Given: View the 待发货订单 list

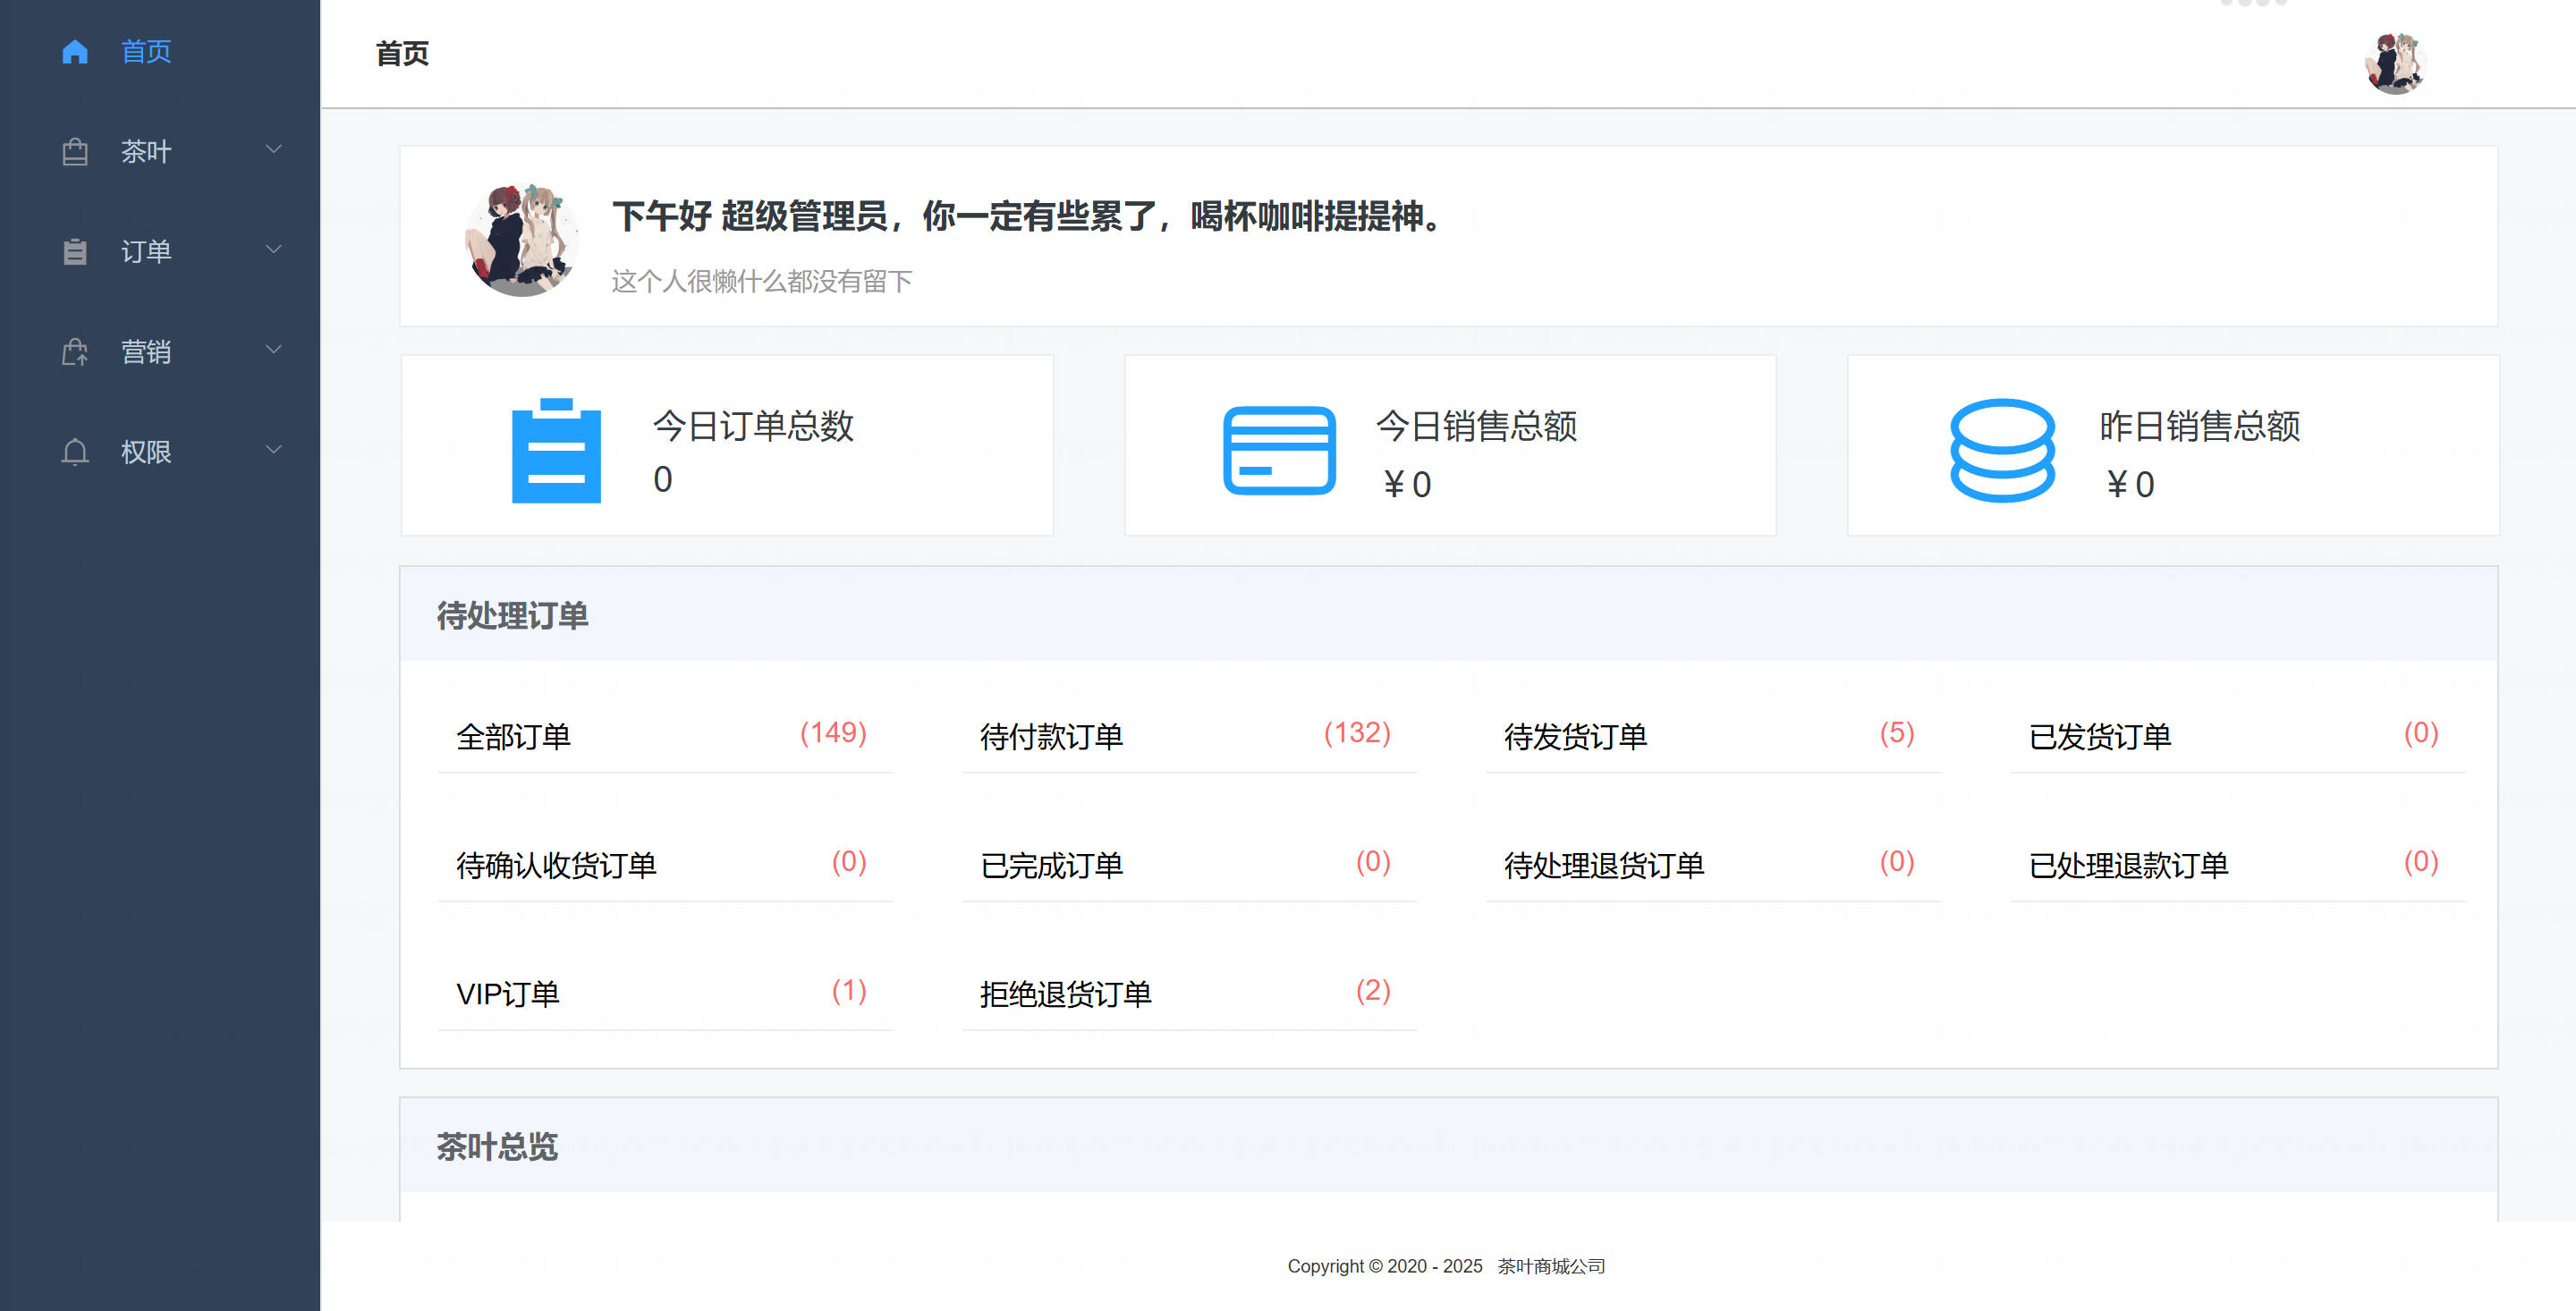Looking at the screenshot, I should pos(1575,737).
